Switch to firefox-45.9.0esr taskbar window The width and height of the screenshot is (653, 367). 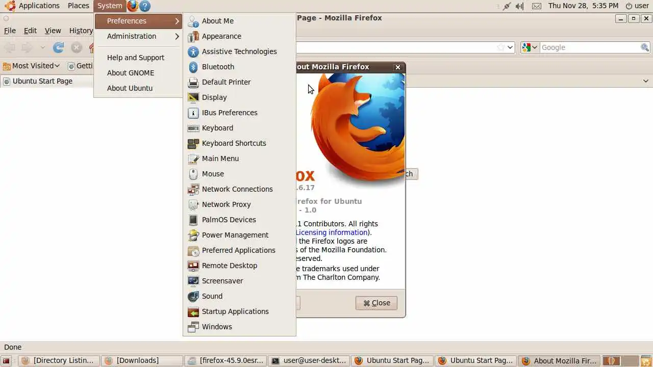pyautogui.click(x=225, y=360)
